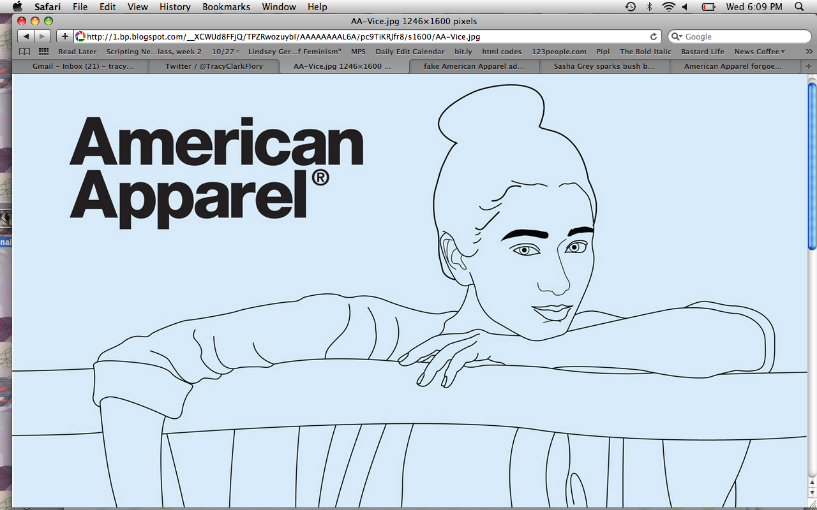Open a new tab with plus button

(809, 66)
